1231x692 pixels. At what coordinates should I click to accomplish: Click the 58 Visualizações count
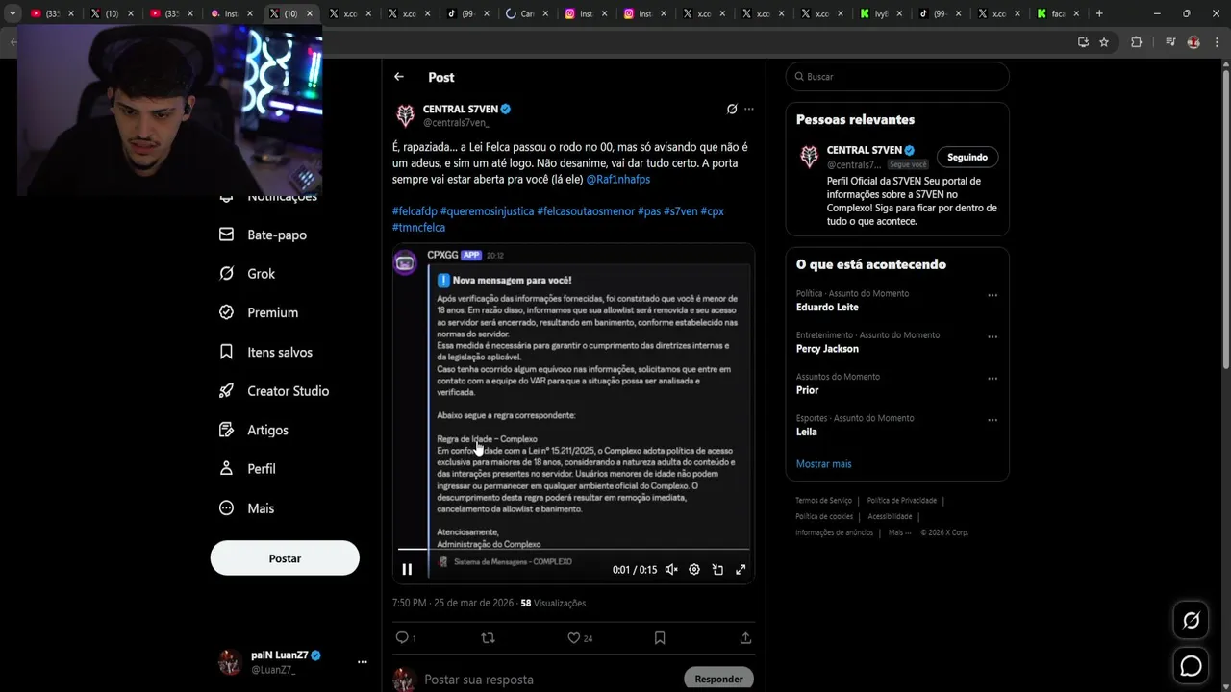pyautogui.click(x=553, y=604)
